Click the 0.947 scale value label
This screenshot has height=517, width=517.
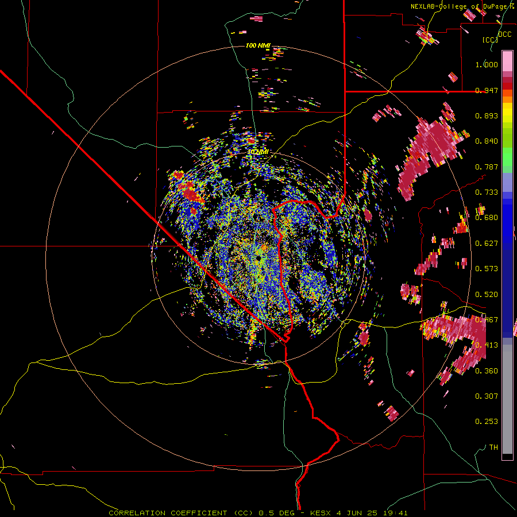[x=487, y=90]
